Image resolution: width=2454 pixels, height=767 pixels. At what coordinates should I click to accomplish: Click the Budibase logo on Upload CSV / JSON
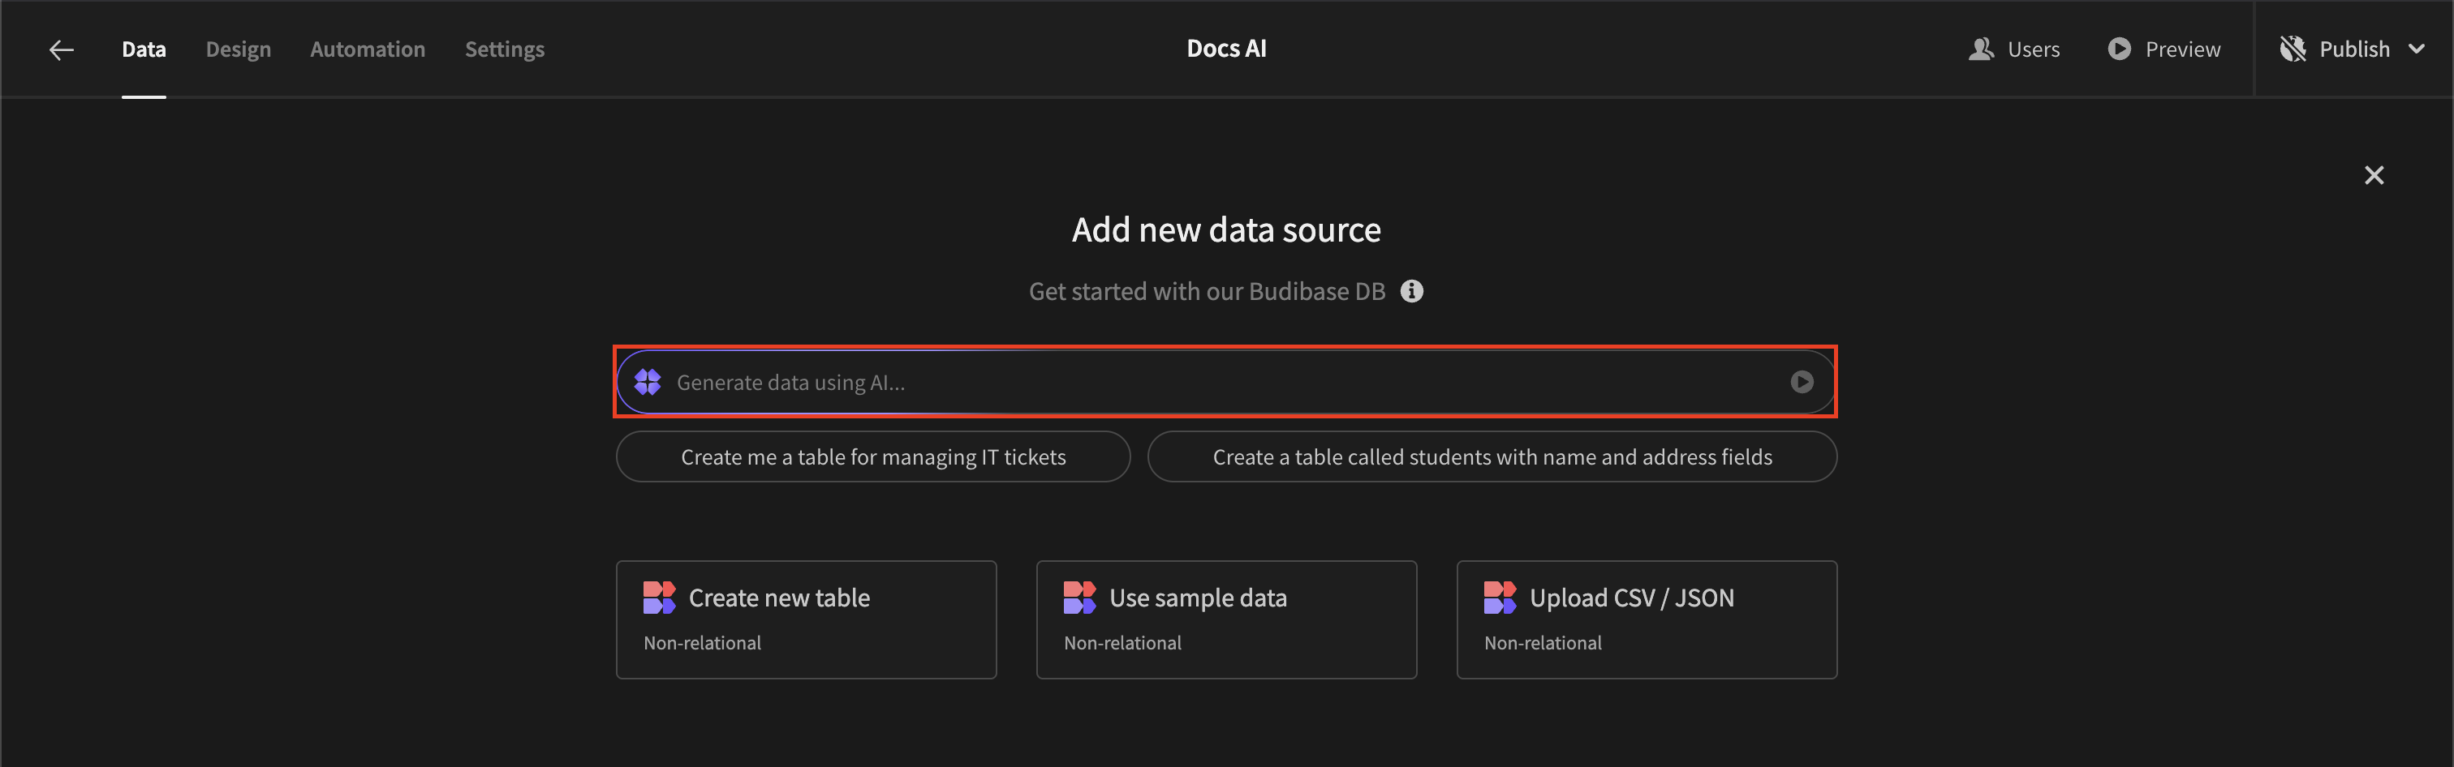[x=1500, y=598]
